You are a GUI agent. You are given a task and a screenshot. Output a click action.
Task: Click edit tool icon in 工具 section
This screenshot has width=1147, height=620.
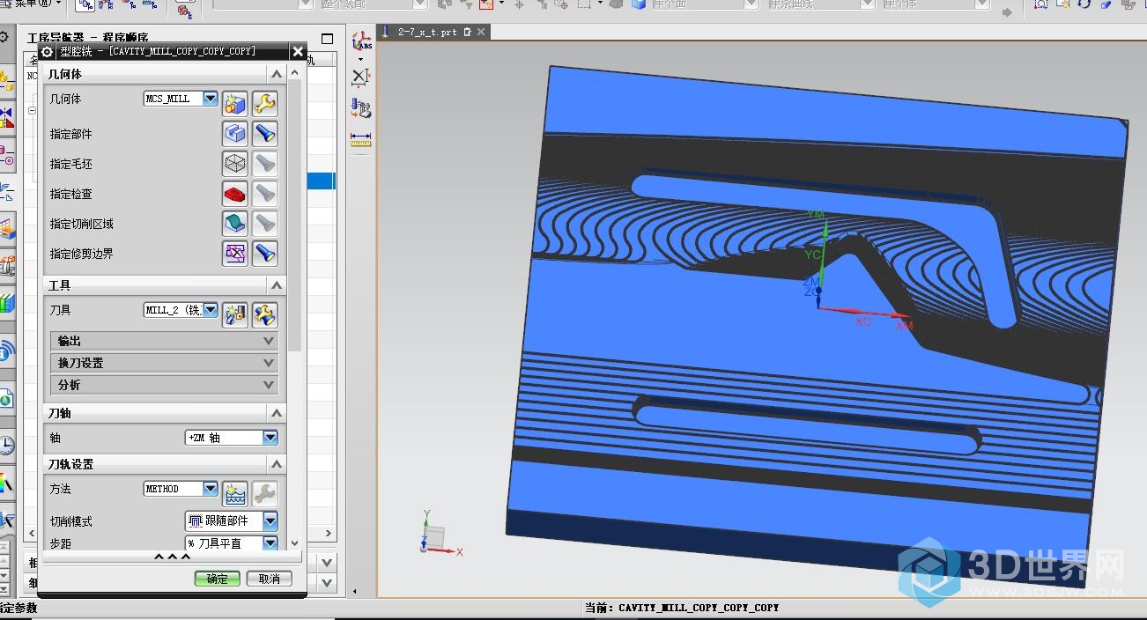(x=264, y=314)
